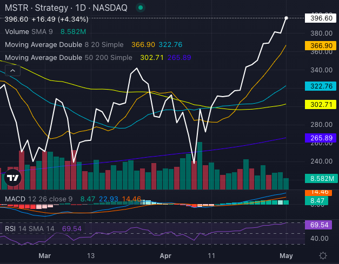Click the 8.582M volume axis label
This screenshot has width=339, height=264.
(321, 179)
